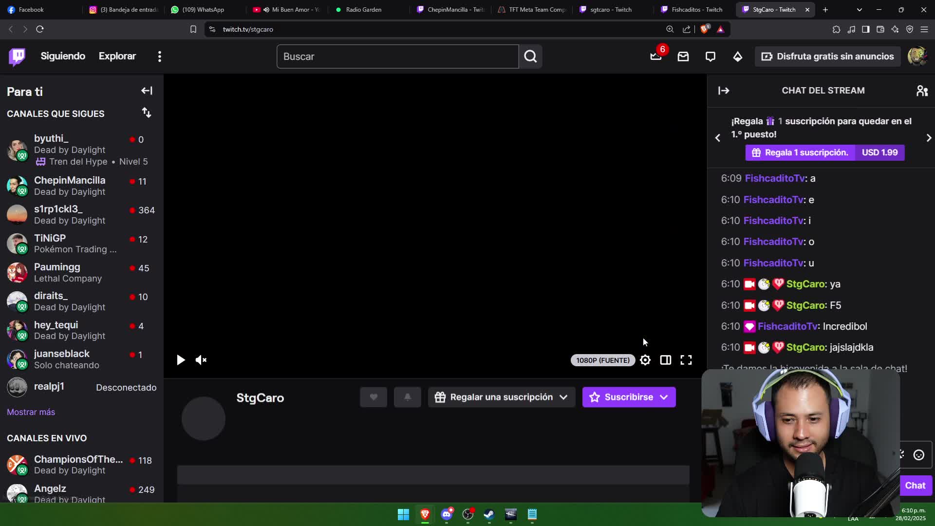Collapse the Para ti sidebar

[147, 91]
